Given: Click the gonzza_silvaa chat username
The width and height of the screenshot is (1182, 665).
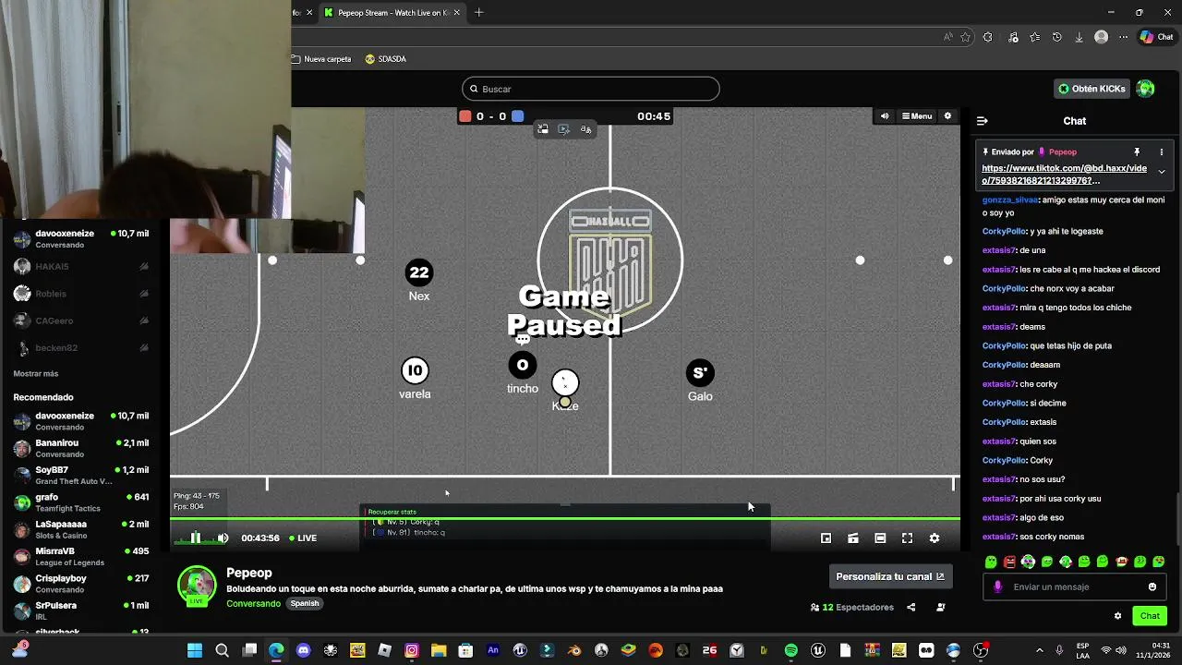Looking at the screenshot, I should pyautogui.click(x=1010, y=199).
